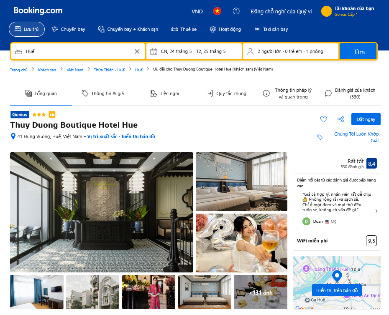Click the blue Tìm search button
This screenshot has height=315, width=389.
tap(358, 51)
